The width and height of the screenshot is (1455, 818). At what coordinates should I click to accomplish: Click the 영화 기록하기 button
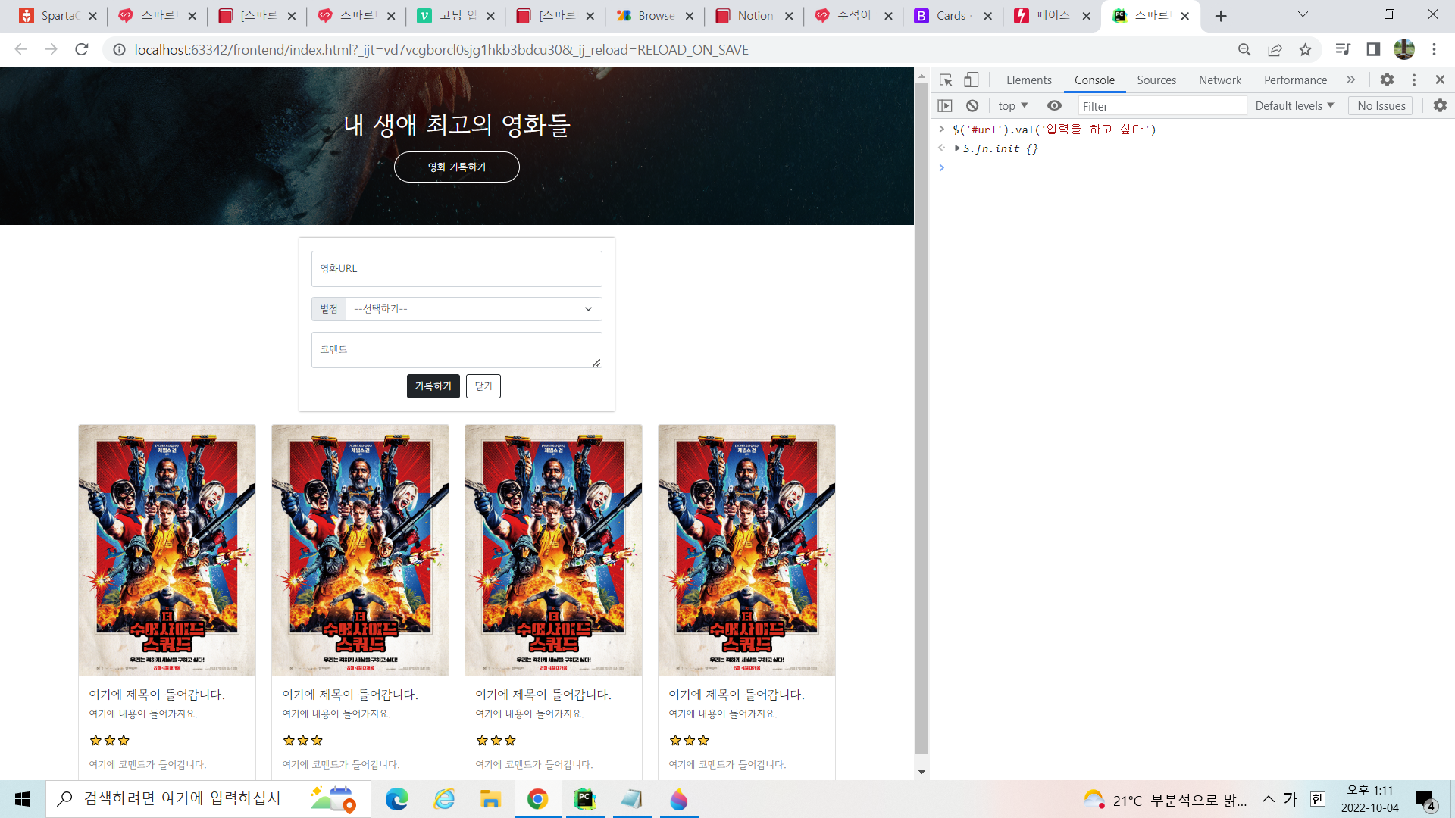coord(457,167)
